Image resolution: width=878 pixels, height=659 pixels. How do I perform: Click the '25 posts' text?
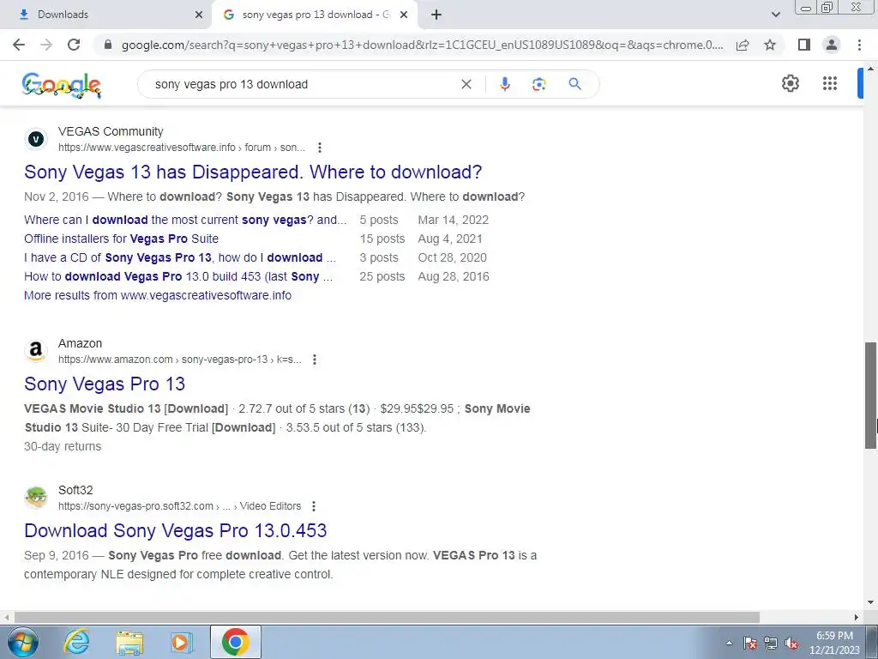382,276
